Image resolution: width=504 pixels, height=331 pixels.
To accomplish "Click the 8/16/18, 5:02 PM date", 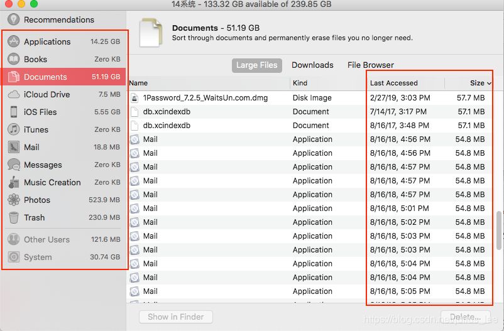I will point(400,222).
